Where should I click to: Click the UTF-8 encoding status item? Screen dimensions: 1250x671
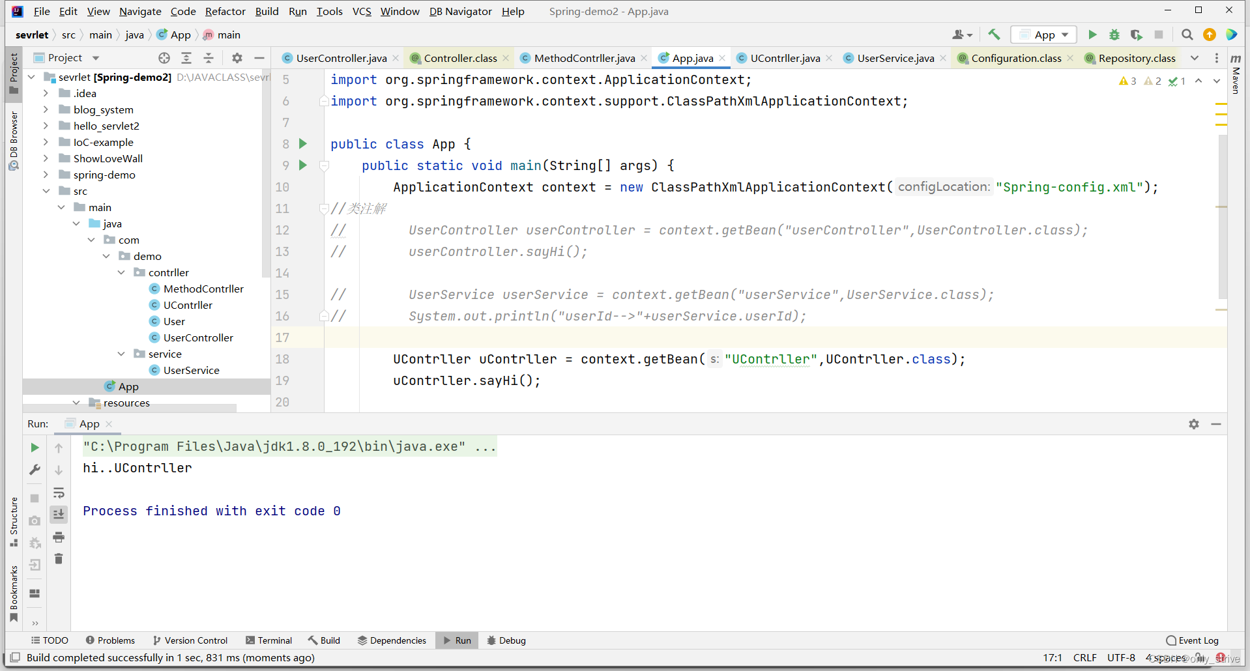(x=1121, y=657)
